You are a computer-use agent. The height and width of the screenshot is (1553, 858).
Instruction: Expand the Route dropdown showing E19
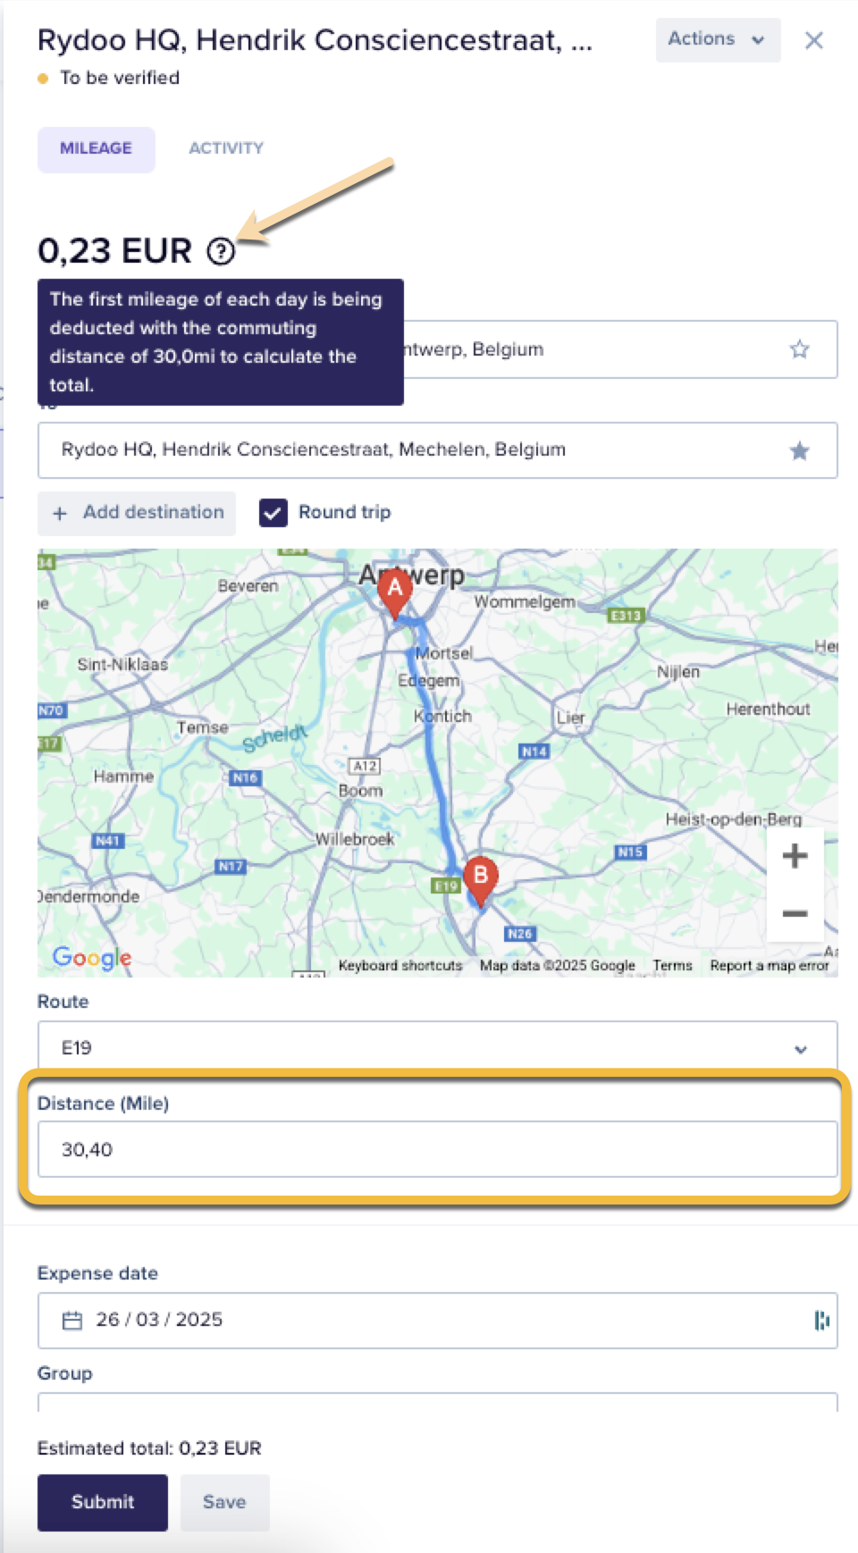tap(437, 1048)
